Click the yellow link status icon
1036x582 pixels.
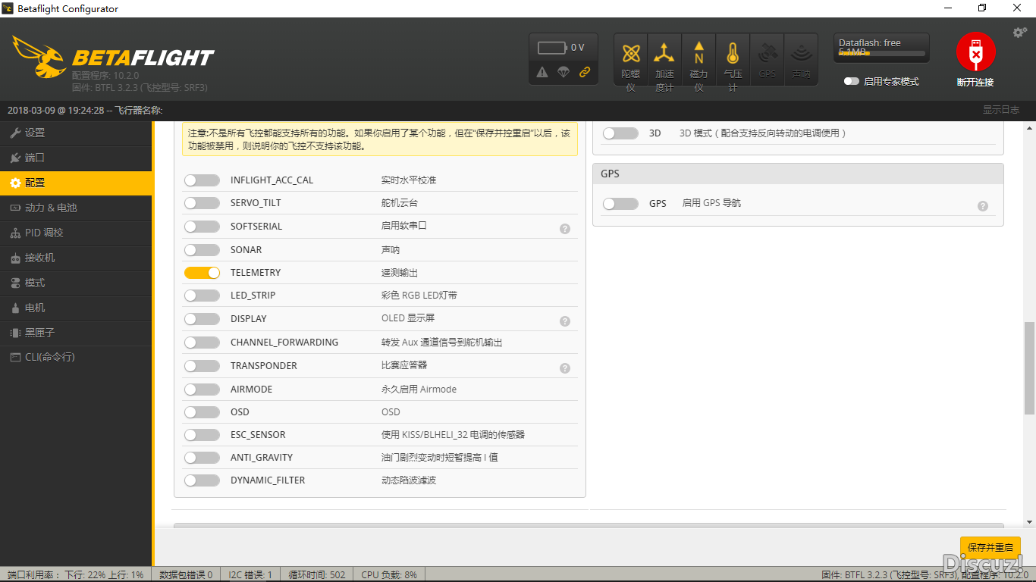pyautogui.click(x=584, y=72)
